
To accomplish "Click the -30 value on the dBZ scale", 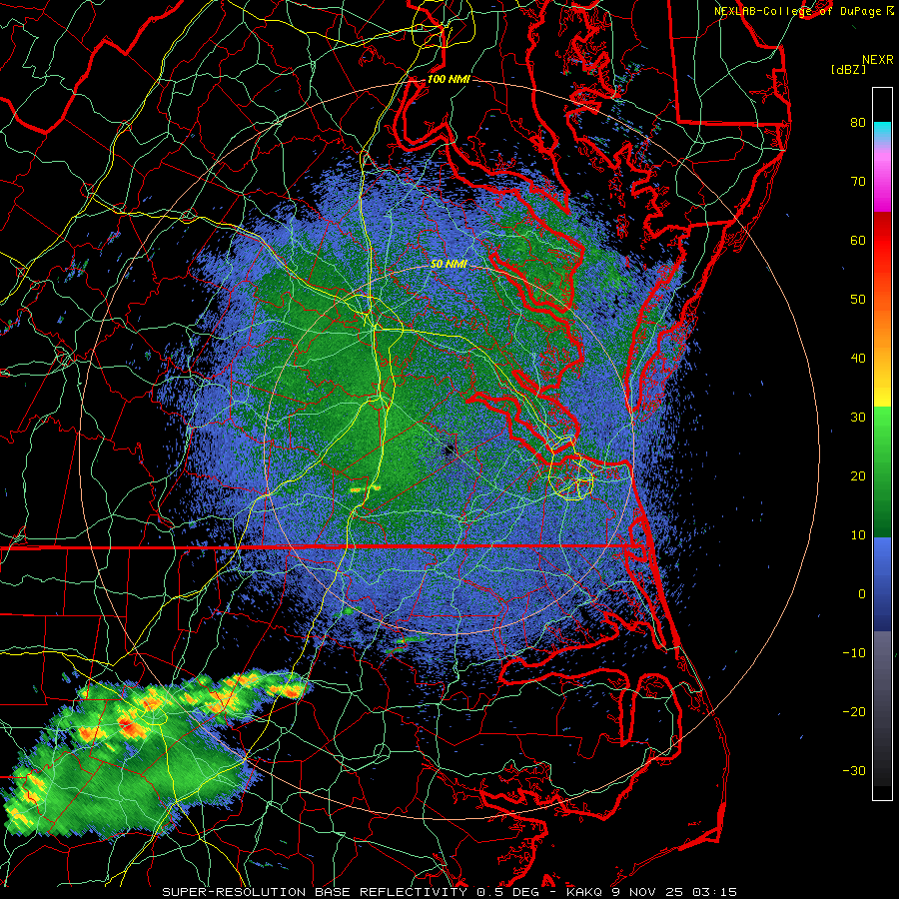I will [x=854, y=771].
